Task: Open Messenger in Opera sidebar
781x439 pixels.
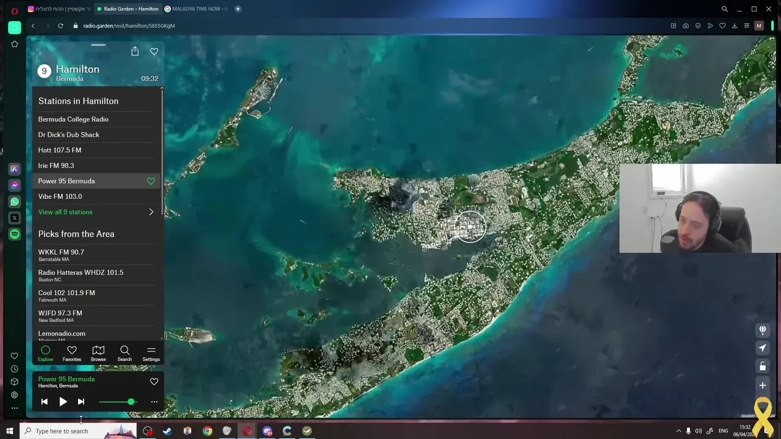Action: tap(15, 185)
